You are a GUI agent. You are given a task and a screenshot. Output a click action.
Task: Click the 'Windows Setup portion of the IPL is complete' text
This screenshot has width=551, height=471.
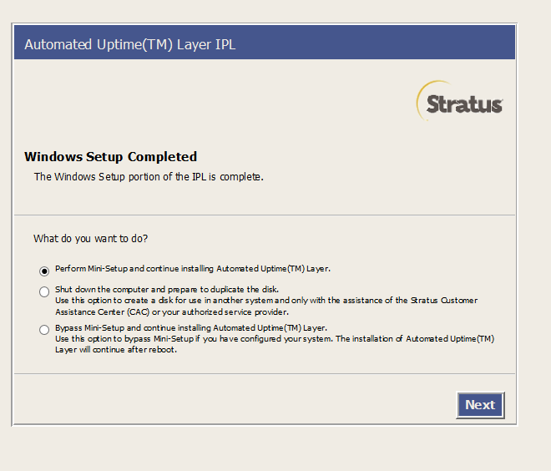click(149, 176)
